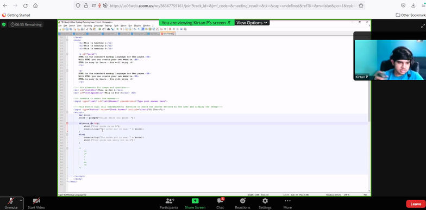The height and width of the screenshot is (210, 426).
Task: Open the Chat panel
Action: point(220,203)
